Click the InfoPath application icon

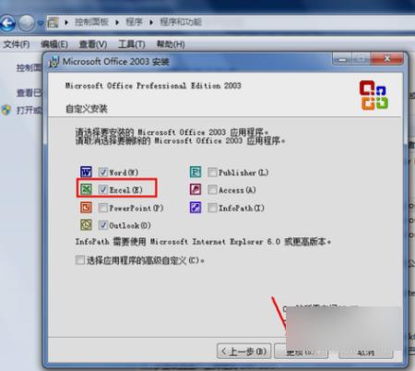196,208
